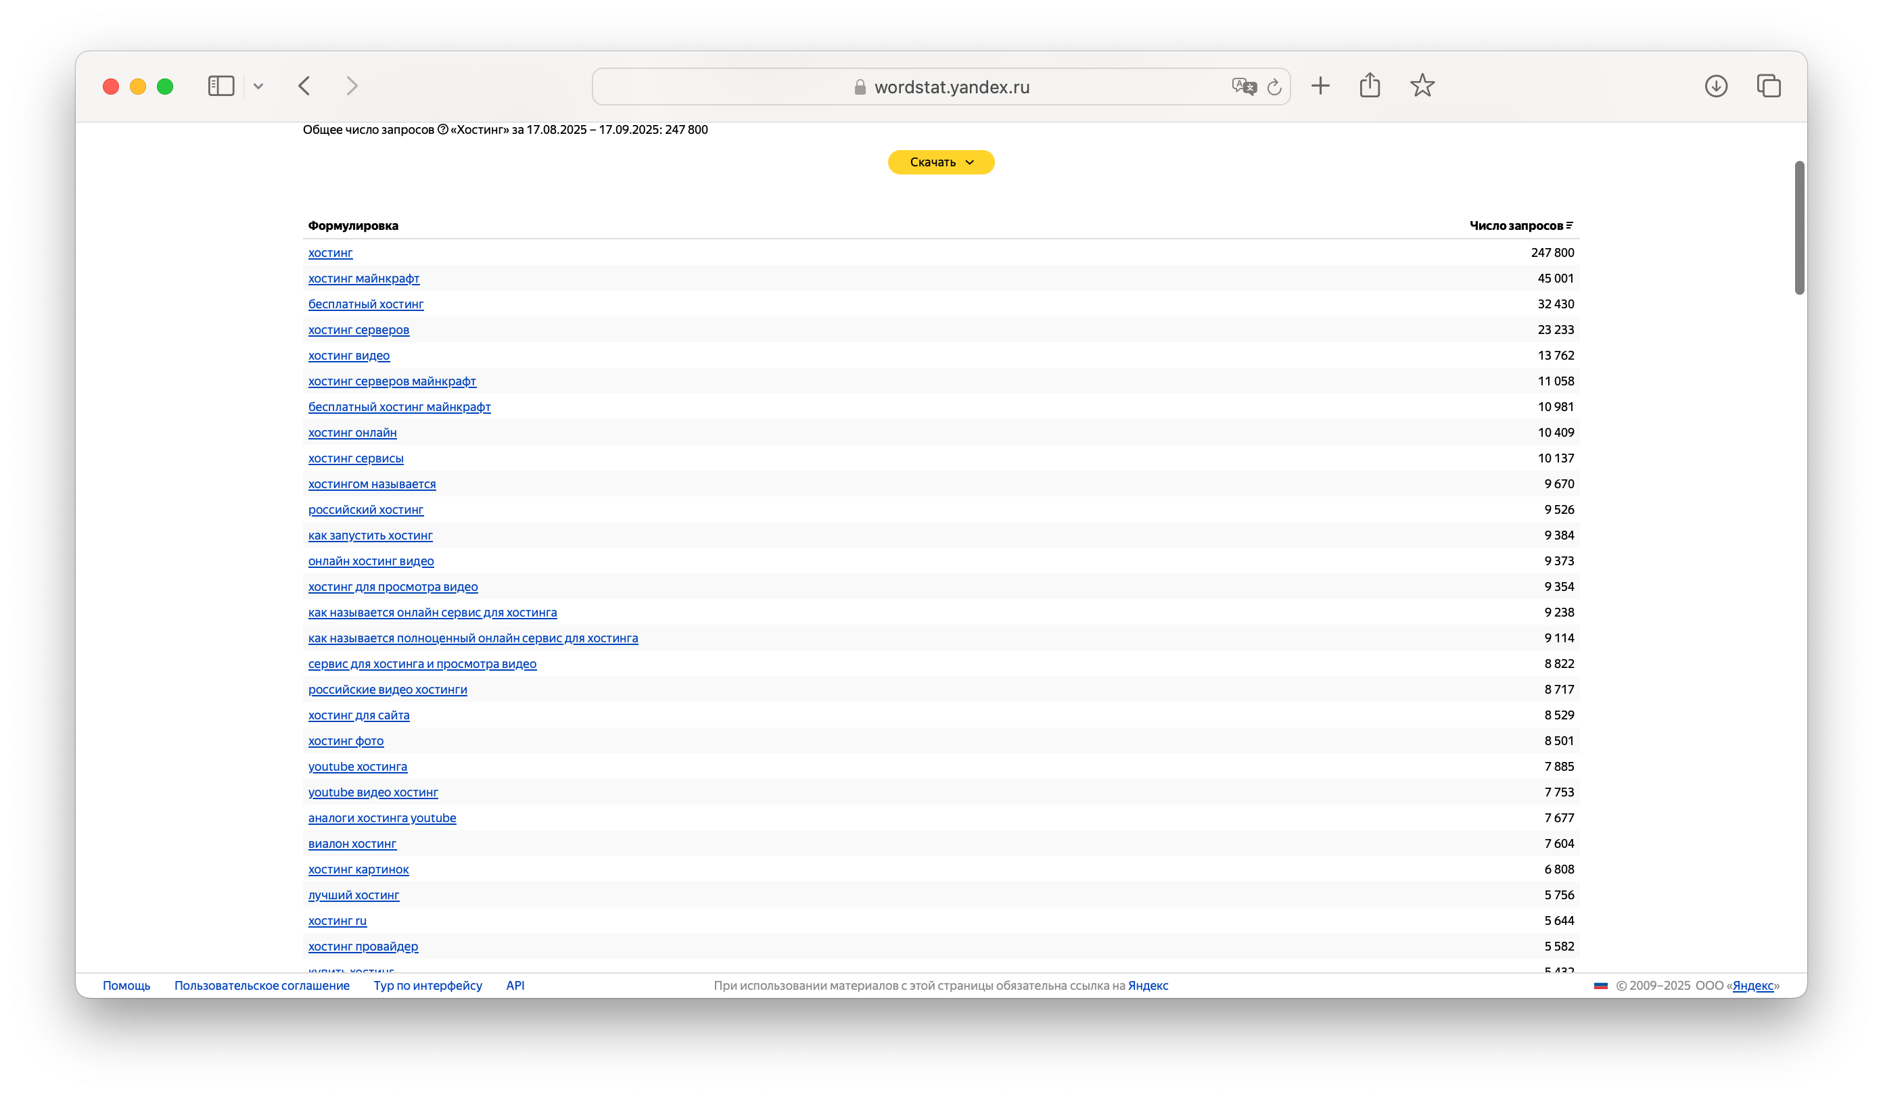Image resolution: width=1883 pixels, height=1098 pixels.
Task: Open the API footer link
Action: [x=515, y=985]
